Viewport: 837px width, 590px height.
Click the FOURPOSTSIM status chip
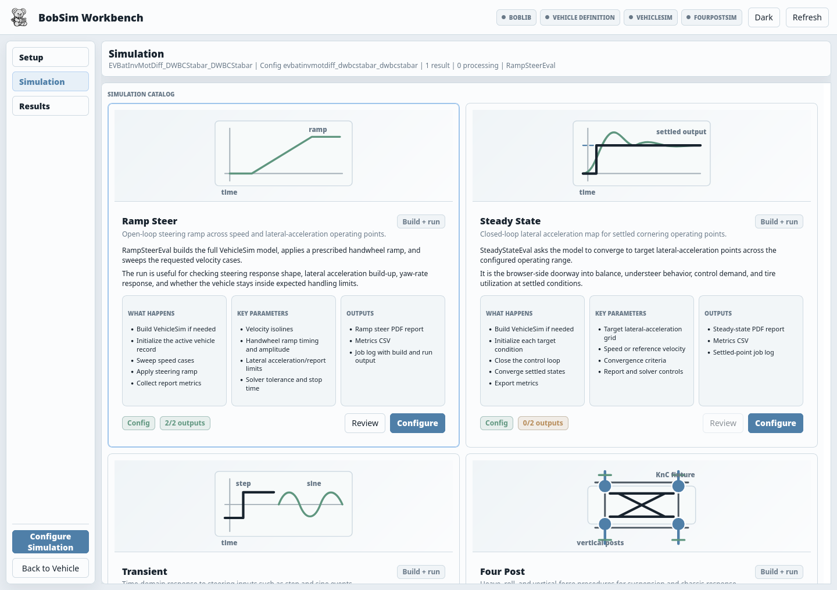711,17
